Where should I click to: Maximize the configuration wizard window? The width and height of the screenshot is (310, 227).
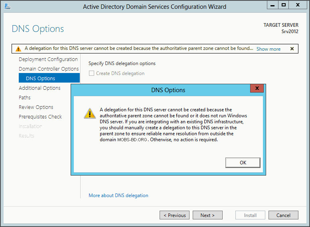(284, 5)
